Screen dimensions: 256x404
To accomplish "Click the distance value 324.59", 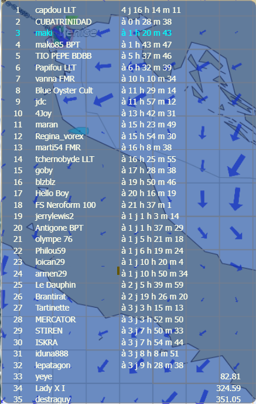I will tap(228, 388).
